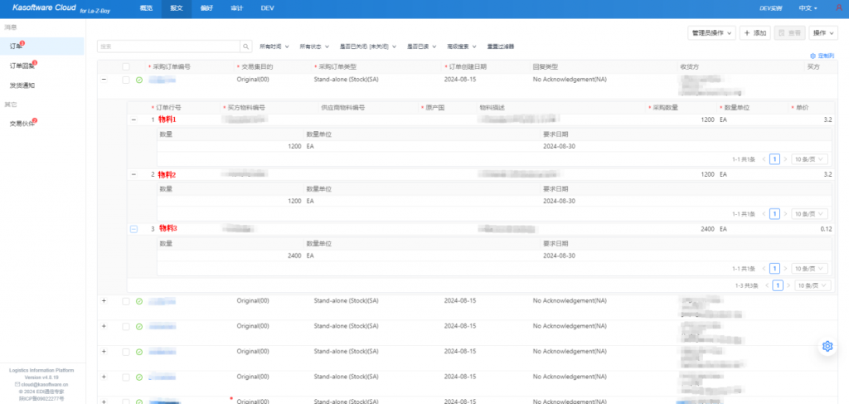
Task: Click the plus icon on 添加 button
Action: click(x=747, y=33)
